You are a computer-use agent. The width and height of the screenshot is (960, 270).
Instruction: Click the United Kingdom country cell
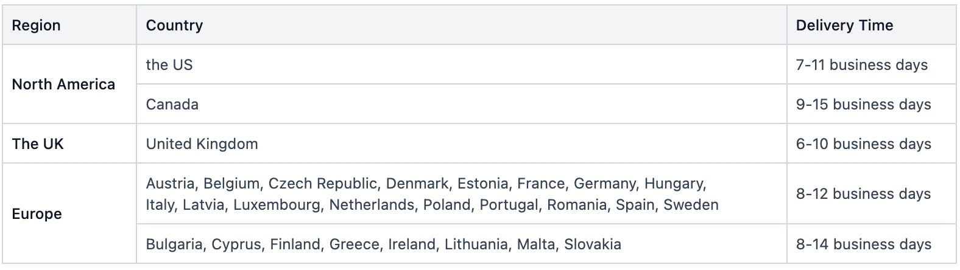(202, 144)
